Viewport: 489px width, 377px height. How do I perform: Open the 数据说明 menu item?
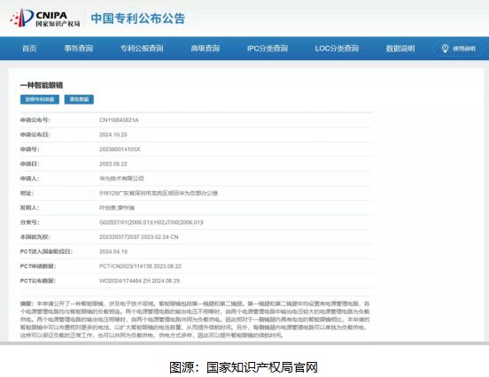click(400, 49)
